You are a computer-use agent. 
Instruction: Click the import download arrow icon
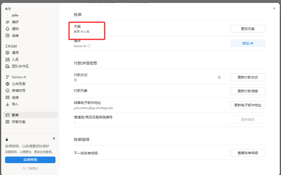[x=7, y=104]
